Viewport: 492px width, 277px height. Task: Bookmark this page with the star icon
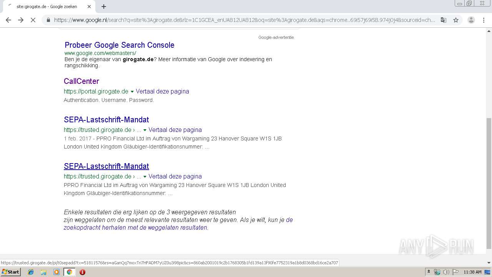[456, 20]
